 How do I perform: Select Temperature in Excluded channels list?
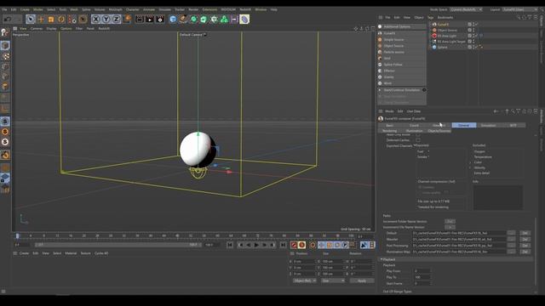click(483, 156)
